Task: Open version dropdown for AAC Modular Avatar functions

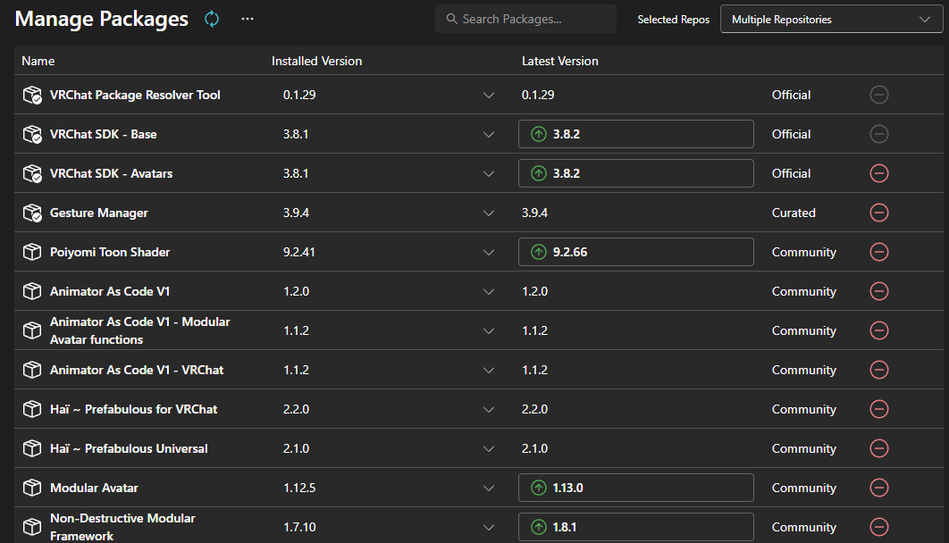Action: [x=489, y=331]
